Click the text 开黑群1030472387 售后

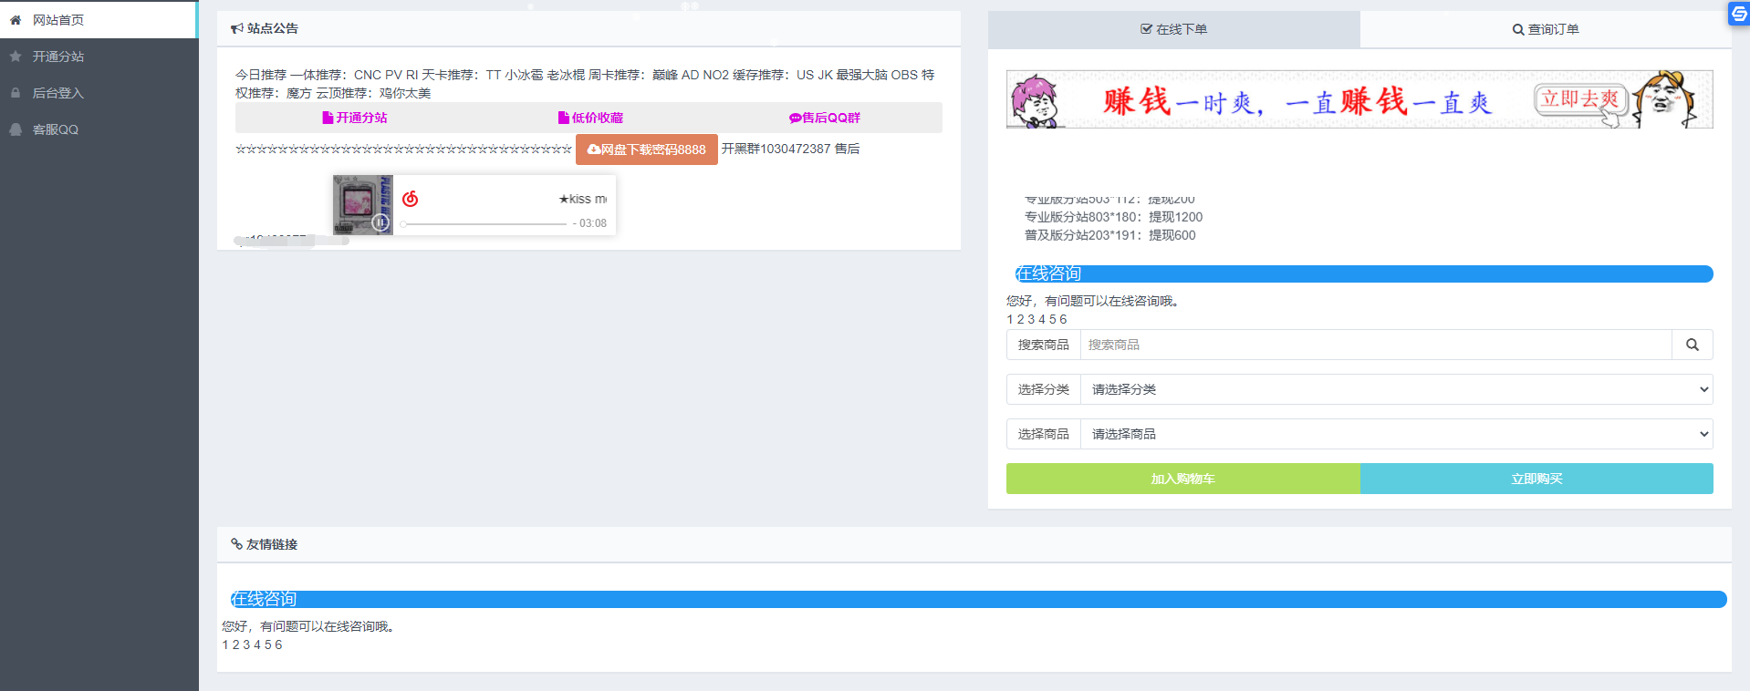790,149
